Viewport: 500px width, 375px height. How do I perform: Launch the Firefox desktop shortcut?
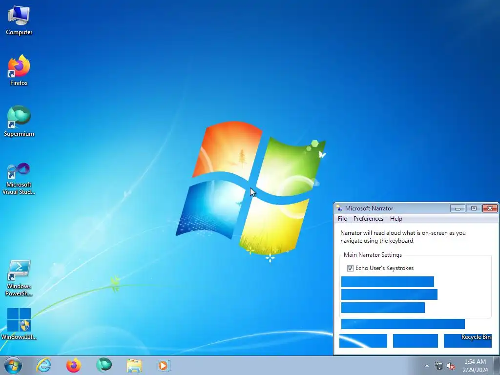point(19,70)
